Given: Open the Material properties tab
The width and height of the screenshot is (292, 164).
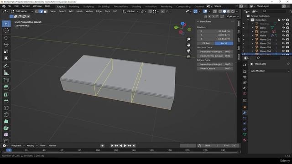Looking at the screenshot, I should tap(245, 140).
